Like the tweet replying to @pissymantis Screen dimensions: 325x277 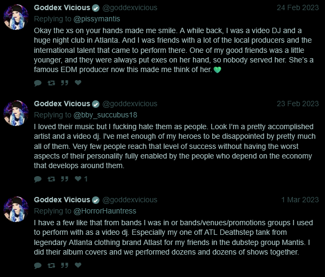coord(78,83)
